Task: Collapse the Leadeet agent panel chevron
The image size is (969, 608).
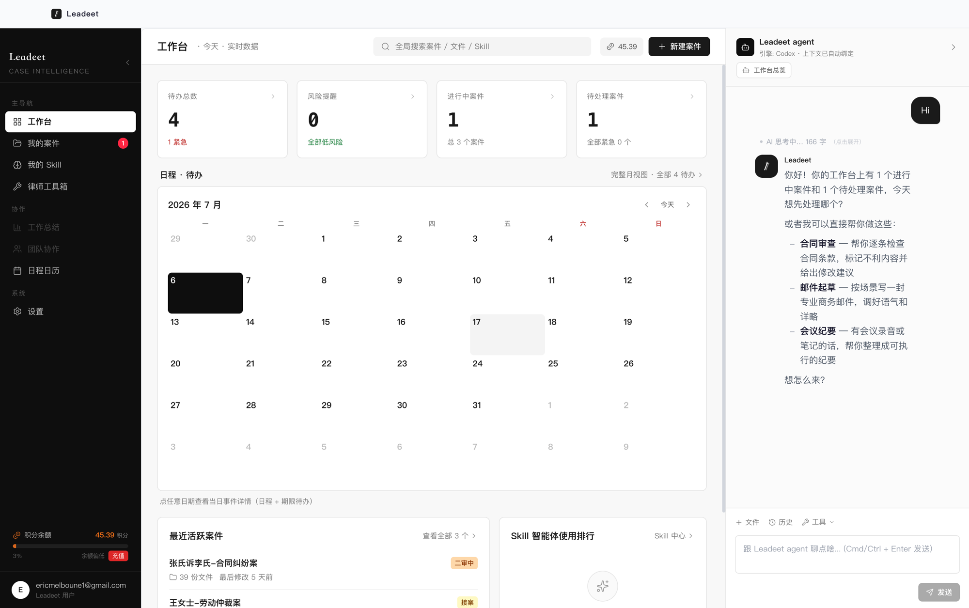Action: (953, 47)
